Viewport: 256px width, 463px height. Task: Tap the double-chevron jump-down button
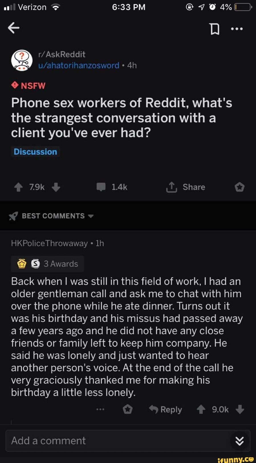[x=239, y=441]
